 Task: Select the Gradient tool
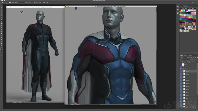point(2,29)
